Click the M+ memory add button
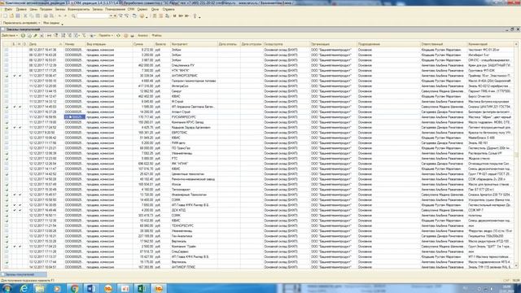The image size is (521, 293). click(x=181, y=16)
